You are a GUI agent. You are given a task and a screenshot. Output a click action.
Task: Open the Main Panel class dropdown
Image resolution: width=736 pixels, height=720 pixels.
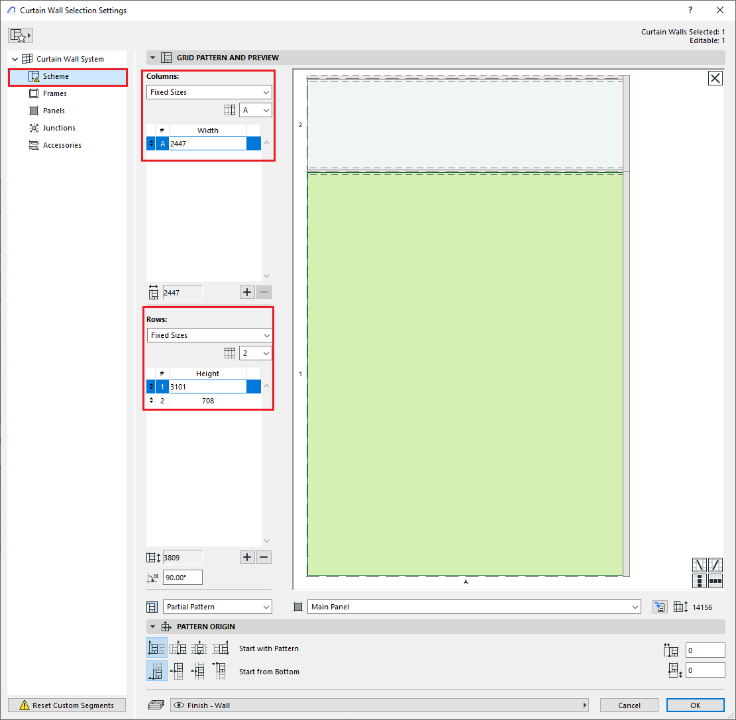click(474, 606)
